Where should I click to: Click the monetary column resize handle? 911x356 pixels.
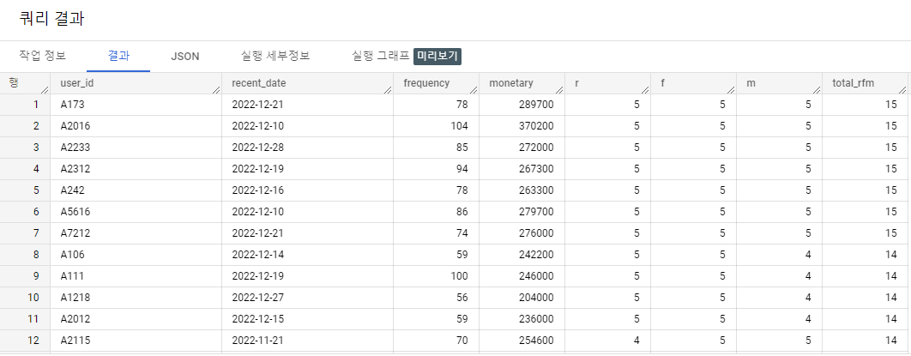[559, 89]
